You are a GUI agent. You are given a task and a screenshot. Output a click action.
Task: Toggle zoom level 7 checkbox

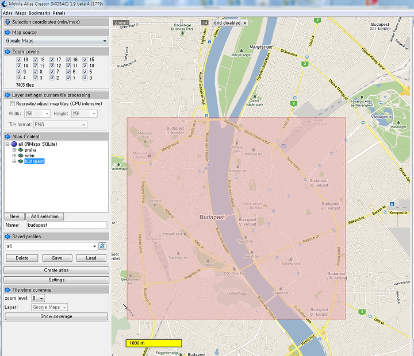52,72
